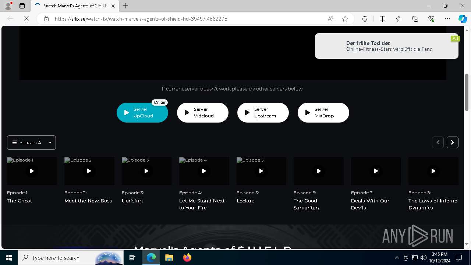Open The Ghost episode title
Screen dimensions: 471x265
20,201
